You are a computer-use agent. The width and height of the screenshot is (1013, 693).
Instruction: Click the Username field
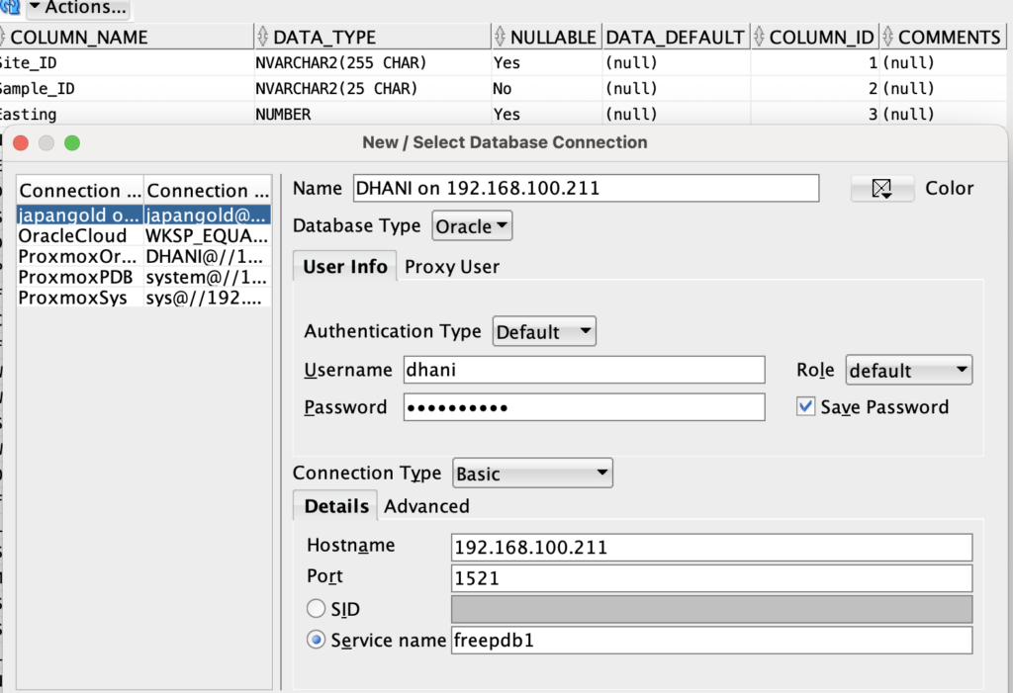584,370
